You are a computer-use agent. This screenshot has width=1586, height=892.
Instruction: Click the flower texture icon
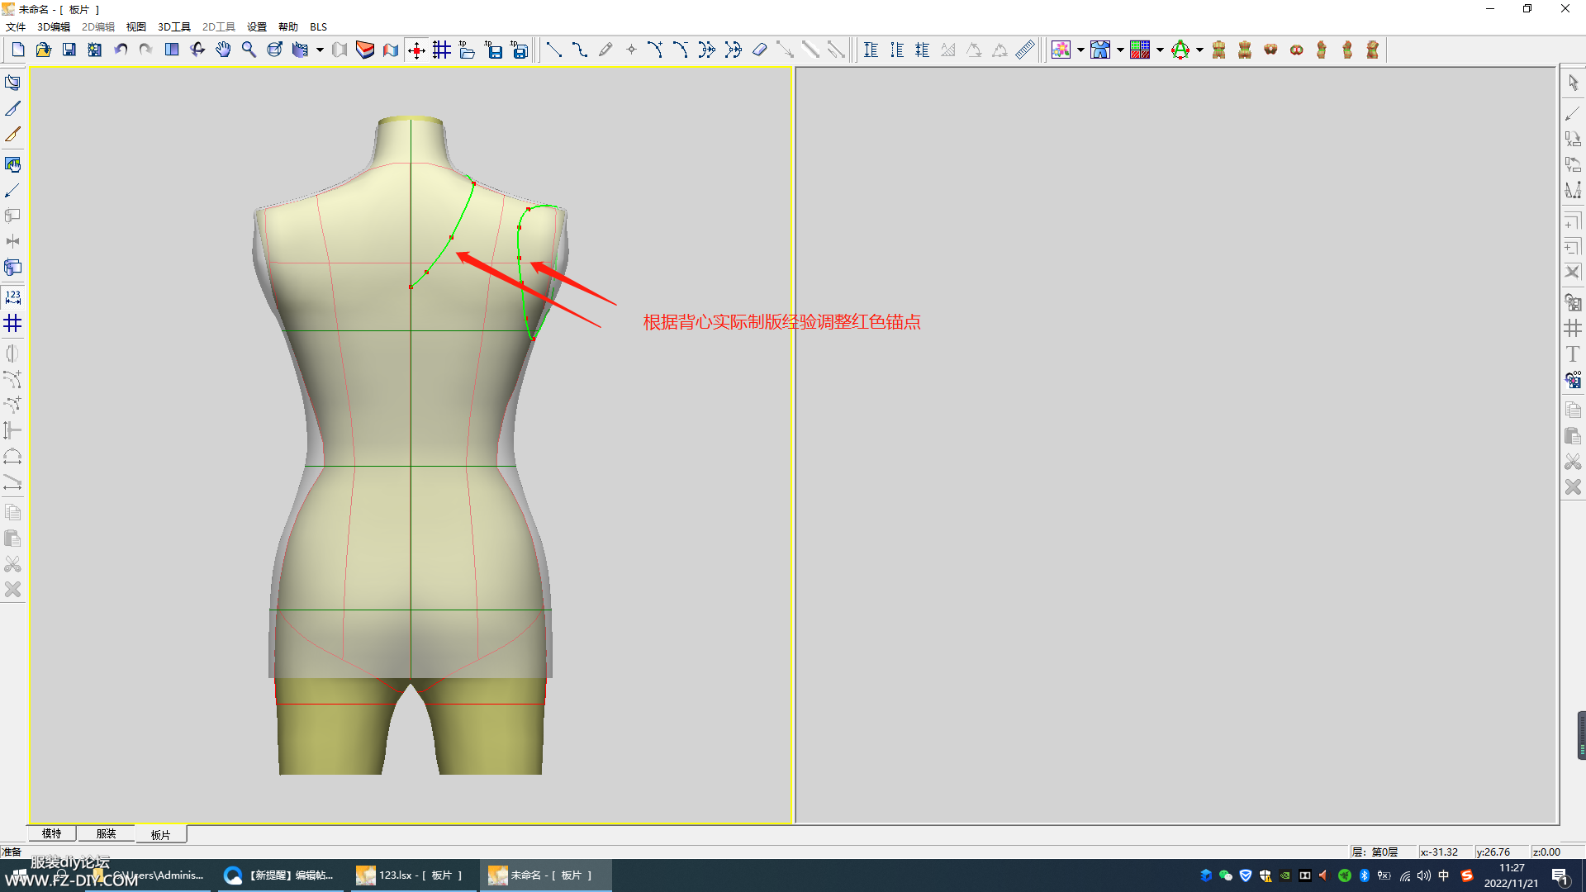point(1061,50)
